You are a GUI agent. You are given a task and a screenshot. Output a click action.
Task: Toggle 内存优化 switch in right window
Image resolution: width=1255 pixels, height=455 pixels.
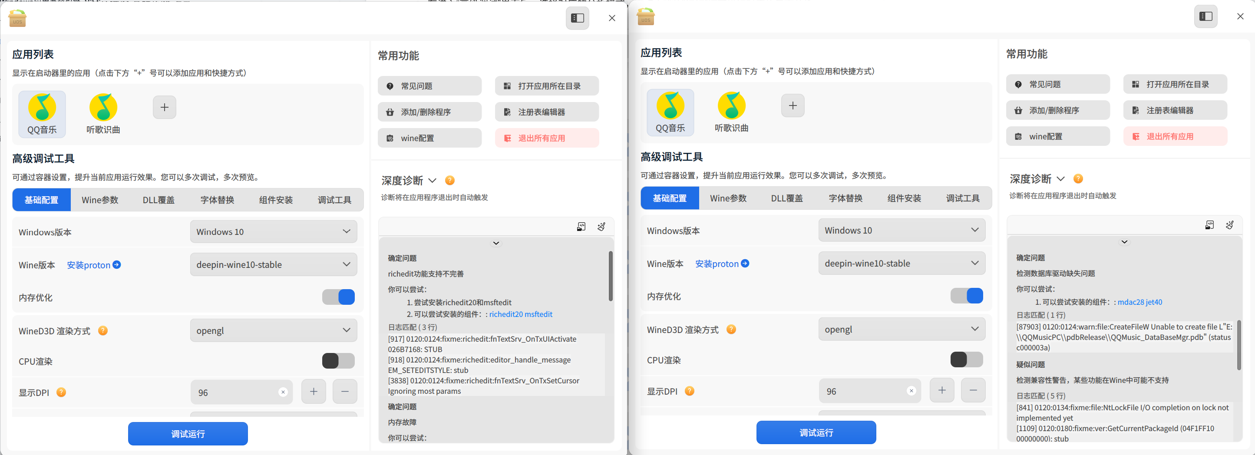point(967,296)
